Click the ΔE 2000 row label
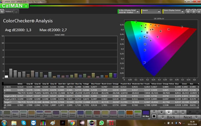This screenshot has height=126, width=201. 8,105
